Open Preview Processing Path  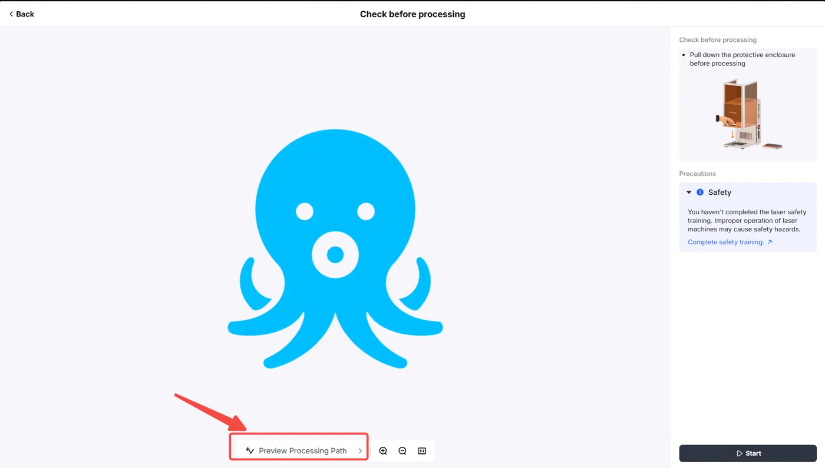(299, 450)
